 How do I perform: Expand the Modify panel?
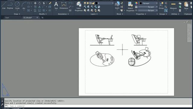(x=43, y=14)
